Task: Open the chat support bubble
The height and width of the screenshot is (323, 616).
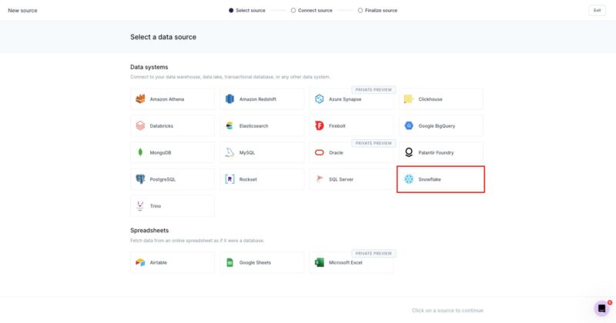Action: tap(601, 308)
